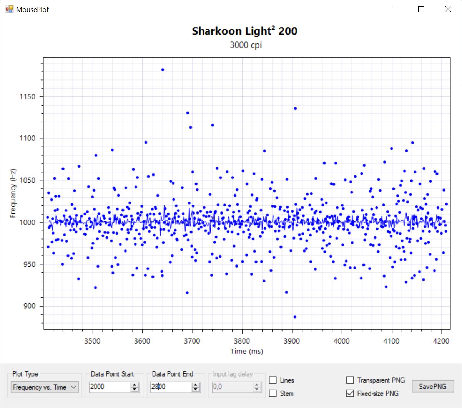This screenshot has height=408, width=462.
Task: Tick the Stem checkbox
Action: [273, 393]
